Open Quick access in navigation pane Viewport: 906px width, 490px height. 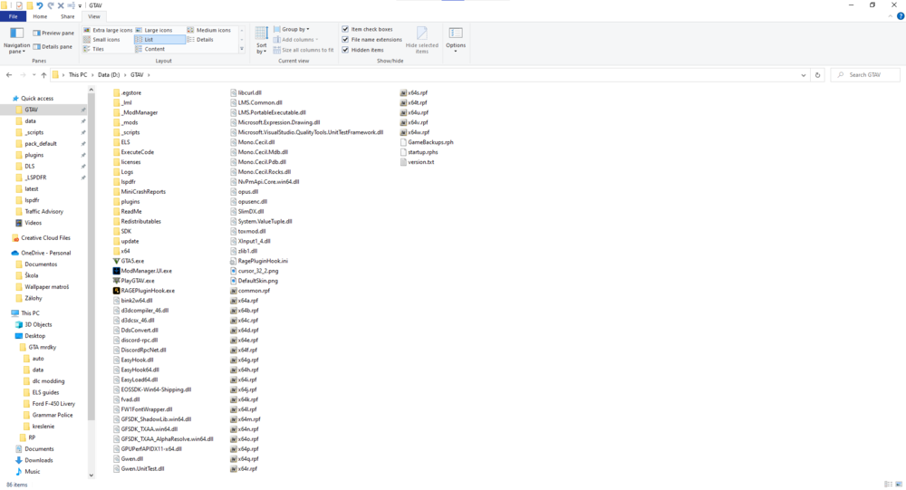[37, 98]
